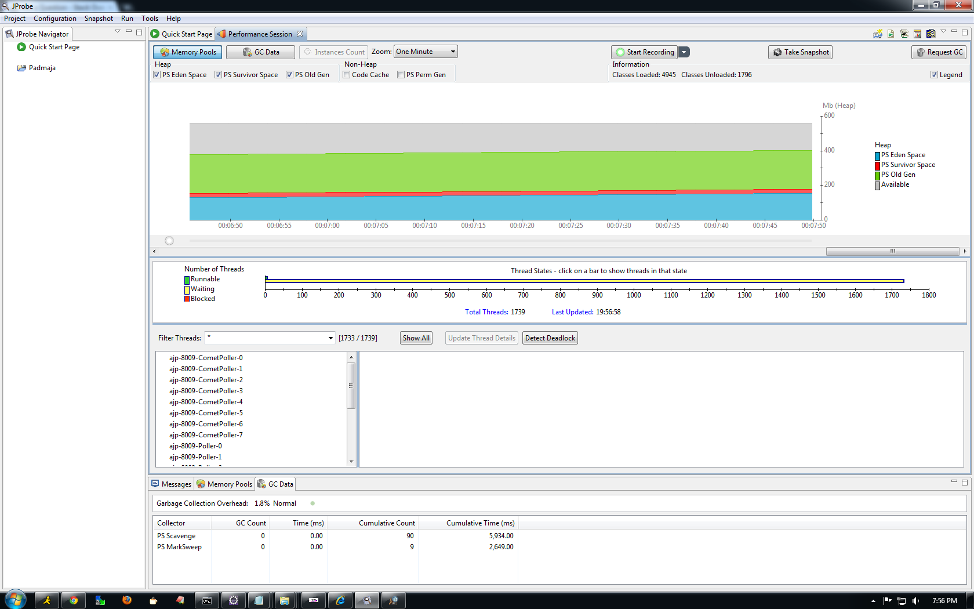Open the Zoom One Minute dropdown
This screenshot has width=974, height=609.
[426, 52]
